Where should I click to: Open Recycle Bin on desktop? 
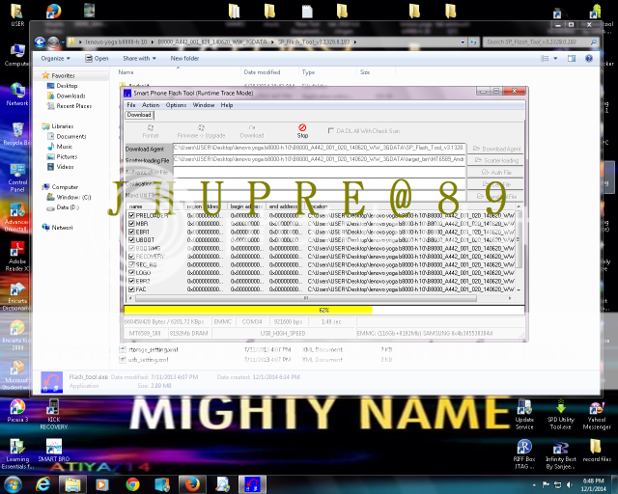click(17, 130)
